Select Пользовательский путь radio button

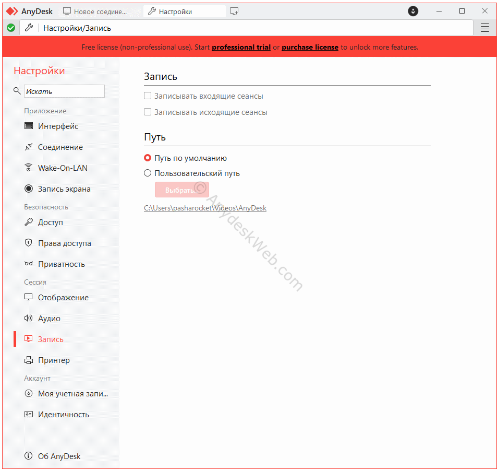148,173
